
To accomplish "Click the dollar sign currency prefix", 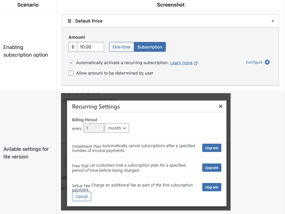I will tap(73, 47).
